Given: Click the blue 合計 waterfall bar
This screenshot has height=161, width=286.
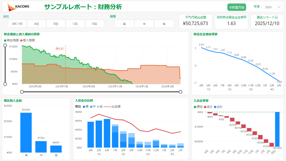Looking at the screenshot, I should coord(277,129).
